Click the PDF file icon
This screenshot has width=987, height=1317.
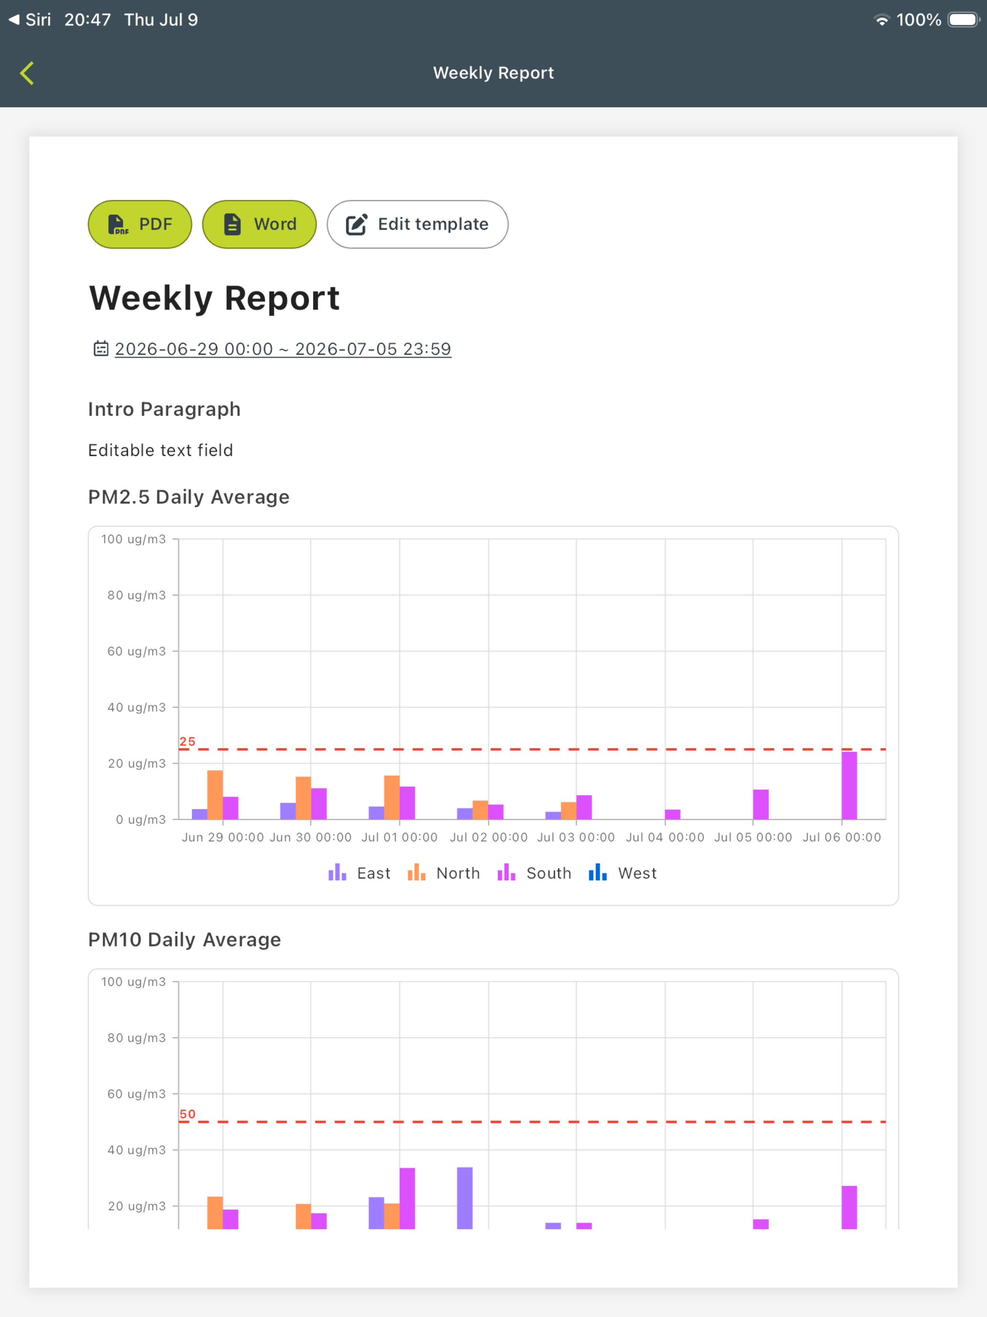click(x=118, y=224)
